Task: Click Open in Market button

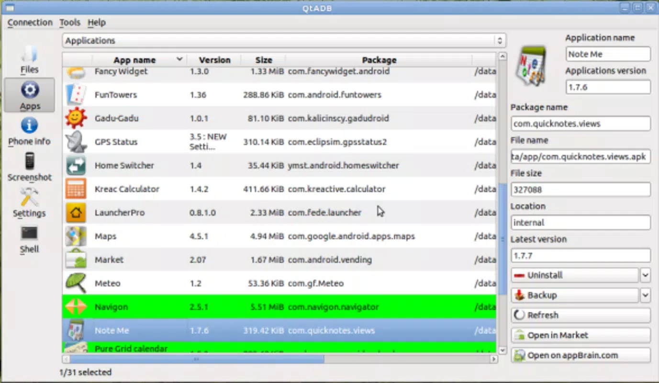Action: [581, 335]
